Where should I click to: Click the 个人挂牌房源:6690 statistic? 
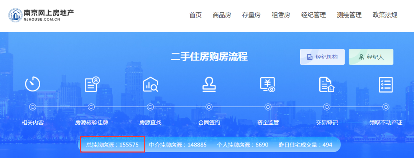click(x=243, y=145)
